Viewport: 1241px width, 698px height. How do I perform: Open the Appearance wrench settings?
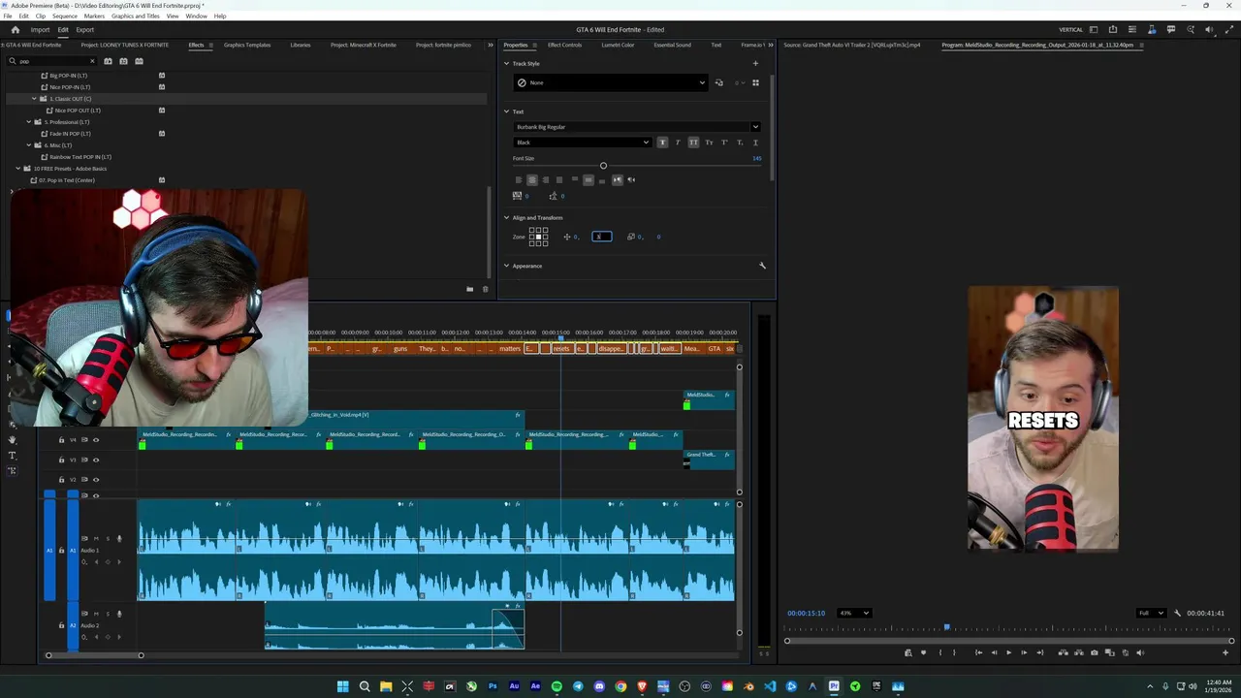point(762,266)
